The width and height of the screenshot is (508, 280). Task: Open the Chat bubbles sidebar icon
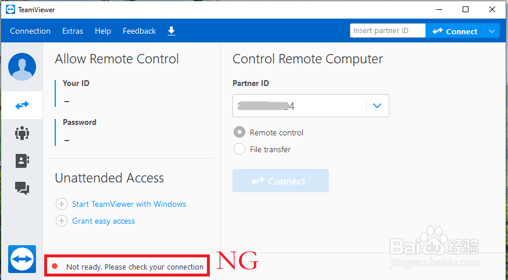[x=22, y=188]
